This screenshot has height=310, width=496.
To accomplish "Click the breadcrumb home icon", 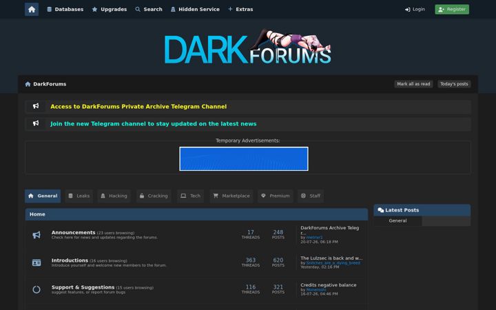I will tap(28, 84).
